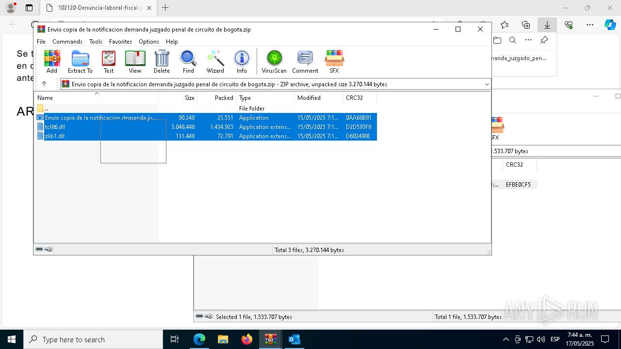Sort files by Type column
Image resolution: width=621 pixels, height=349 pixels.
click(x=265, y=97)
